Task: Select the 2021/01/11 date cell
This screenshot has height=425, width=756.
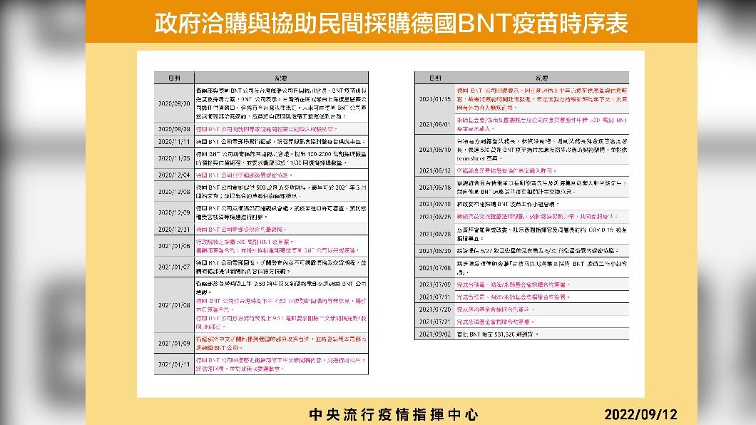Action: 174,364
